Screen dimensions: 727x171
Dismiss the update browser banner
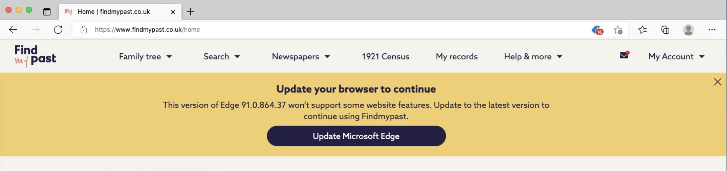click(717, 82)
